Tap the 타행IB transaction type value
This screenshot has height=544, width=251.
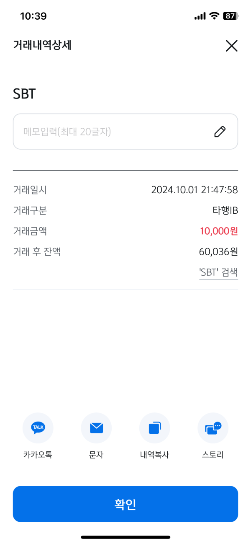(x=225, y=210)
